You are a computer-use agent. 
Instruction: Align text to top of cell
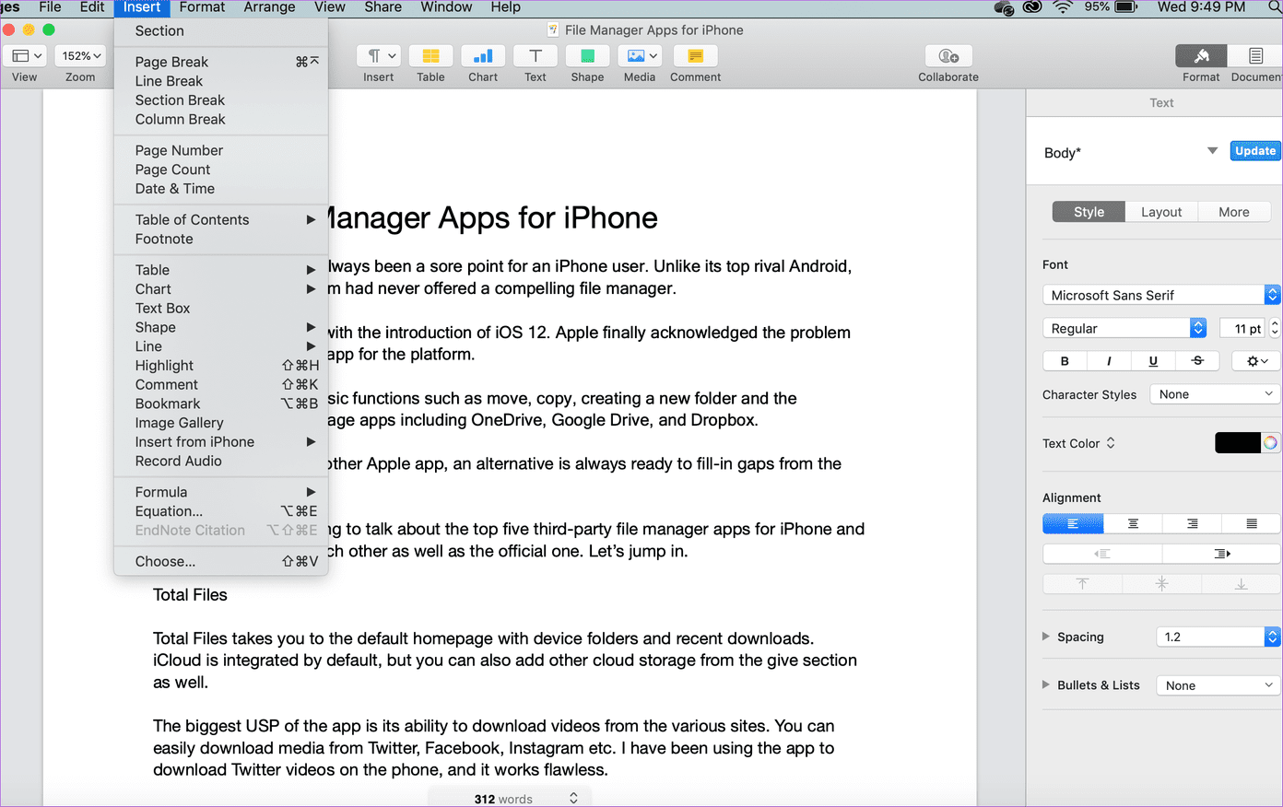[x=1083, y=584]
